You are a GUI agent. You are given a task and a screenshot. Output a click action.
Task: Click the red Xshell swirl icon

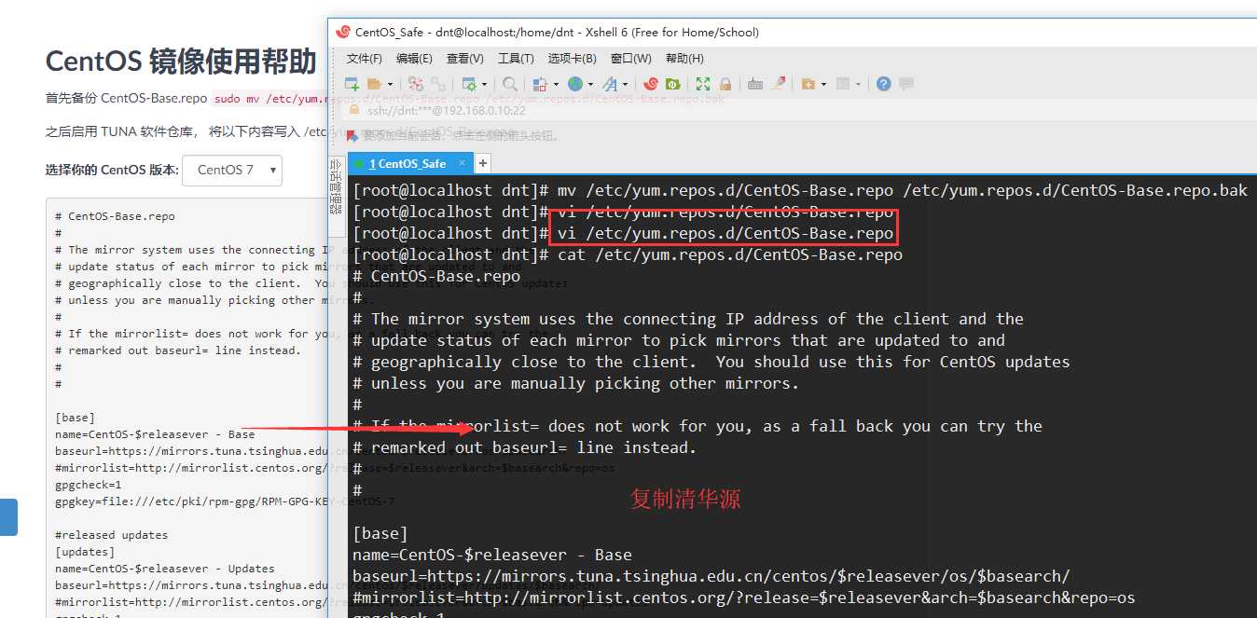click(x=651, y=84)
